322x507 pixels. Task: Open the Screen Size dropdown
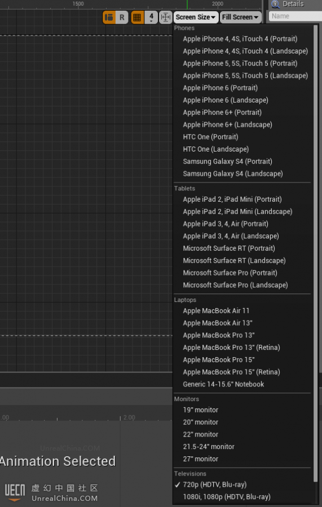(196, 17)
